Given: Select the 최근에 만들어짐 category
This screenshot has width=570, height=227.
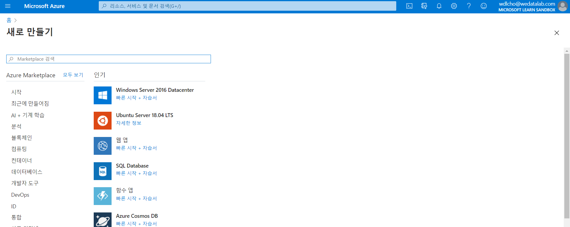Looking at the screenshot, I should point(30,103).
